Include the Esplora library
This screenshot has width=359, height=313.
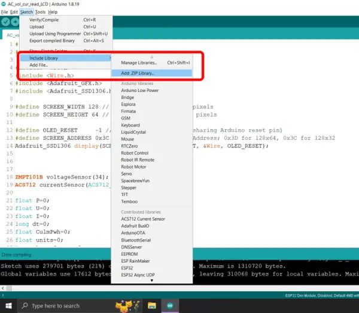coord(152,105)
